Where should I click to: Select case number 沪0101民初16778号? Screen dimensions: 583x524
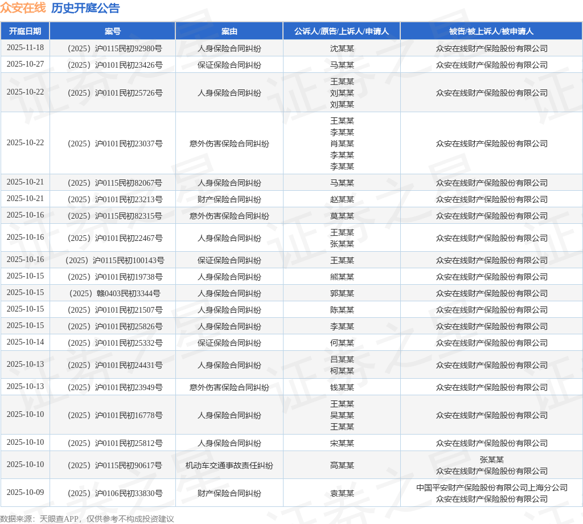[115, 415]
